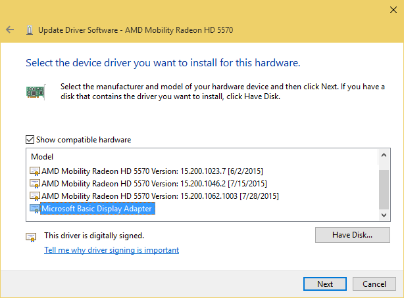Click 'This driver is digitally signed.' text
Viewport: 404px width, 298px height.
pos(94,236)
